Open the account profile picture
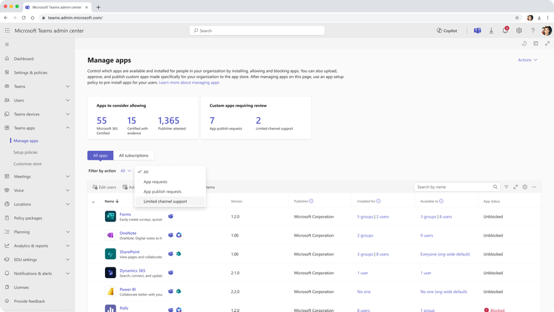Screen dimensions: 554x312 546,31
